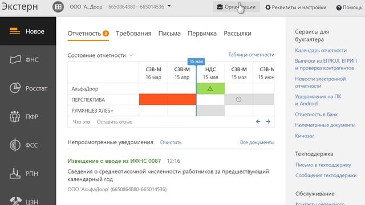Click the РУМЯНЦЕВ ХЛЕБ+ row label
The height and width of the screenshot is (205, 365).
pyautogui.click(x=92, y=111)
